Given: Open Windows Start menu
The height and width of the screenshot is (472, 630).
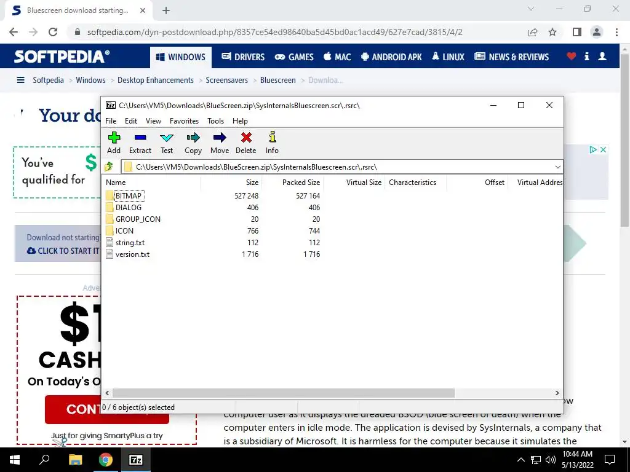Looking at the screenshot, I should point(15,460).
